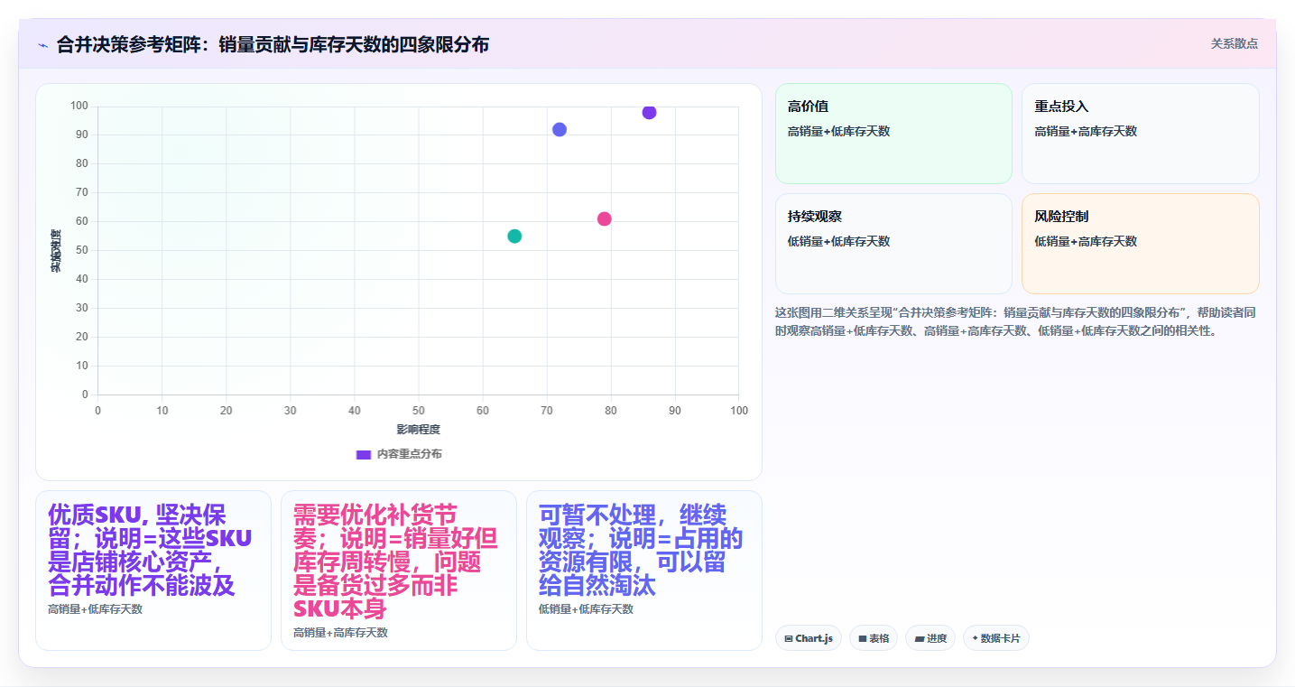This screenshot has height=687, width=1295.
Task: Click the Chart.js tag chip
Action: (x=809, y=638)
